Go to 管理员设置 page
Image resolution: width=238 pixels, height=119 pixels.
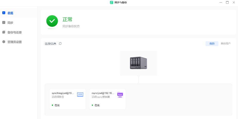pos(14,42)
